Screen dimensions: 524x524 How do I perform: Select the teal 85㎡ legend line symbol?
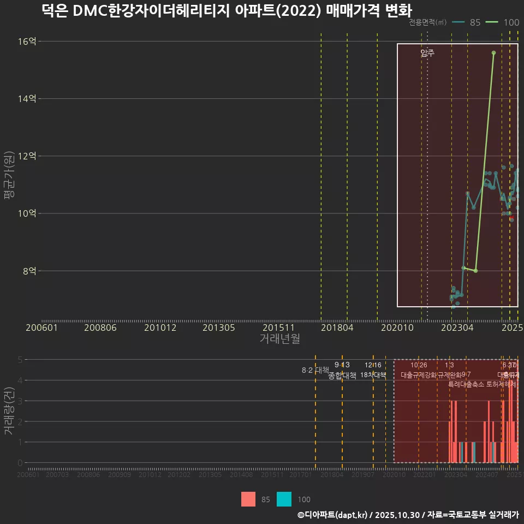(458, 22)
